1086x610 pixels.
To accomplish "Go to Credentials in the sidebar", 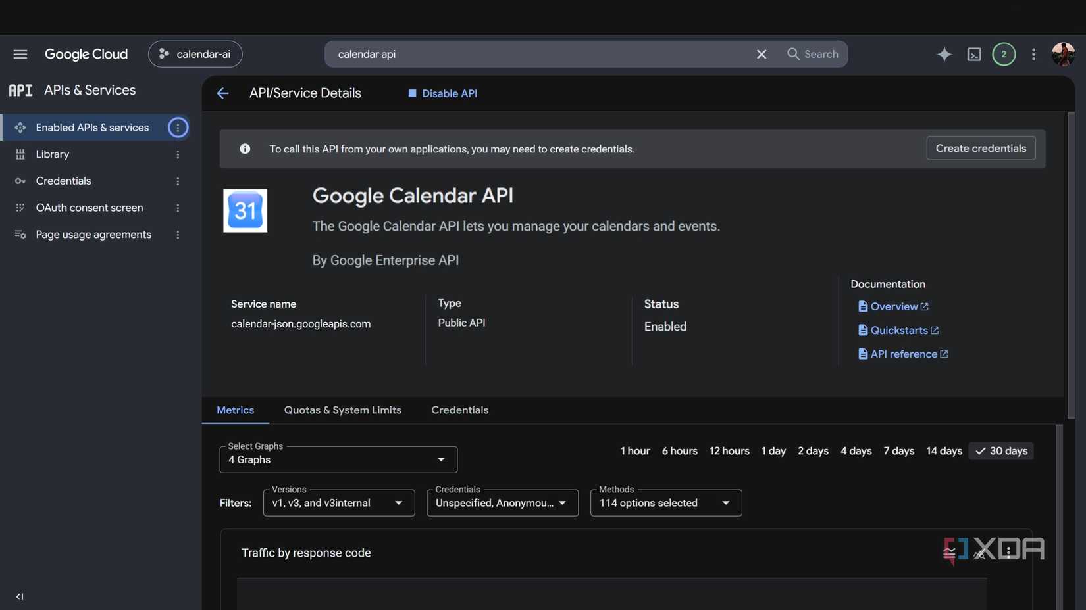I will click(63, 181).
